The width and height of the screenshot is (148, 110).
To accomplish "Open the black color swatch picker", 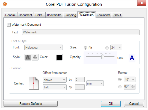I will tap(59, 57).
